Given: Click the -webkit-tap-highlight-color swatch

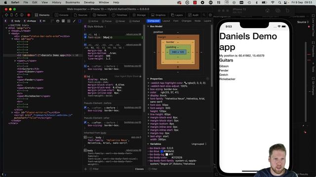Looking at the screenshot, I should tap(186, 83).
